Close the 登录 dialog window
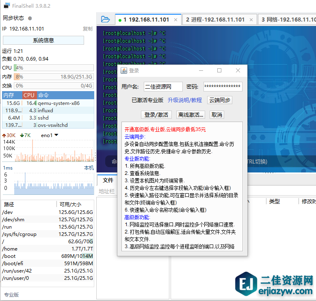Screen dimensions: 316x301 click(x=238, y=70)
